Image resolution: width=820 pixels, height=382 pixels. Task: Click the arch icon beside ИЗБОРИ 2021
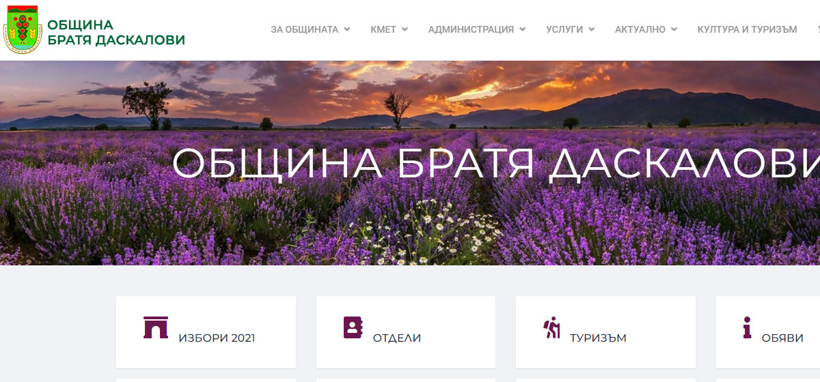156,327
